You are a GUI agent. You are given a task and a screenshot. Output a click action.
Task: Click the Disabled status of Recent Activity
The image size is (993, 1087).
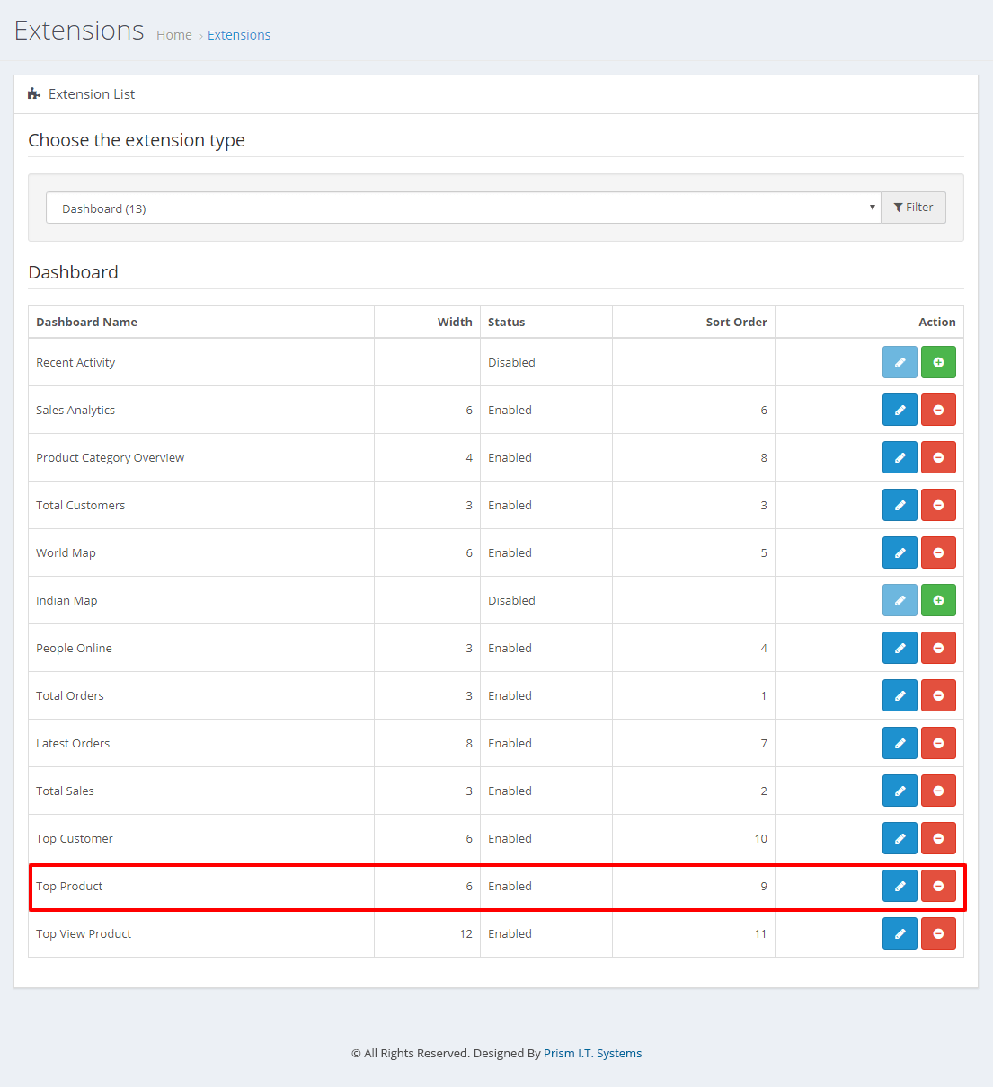(x=511, y=362)
